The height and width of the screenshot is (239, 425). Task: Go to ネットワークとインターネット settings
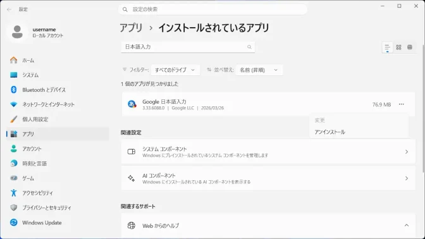[58, 104]
